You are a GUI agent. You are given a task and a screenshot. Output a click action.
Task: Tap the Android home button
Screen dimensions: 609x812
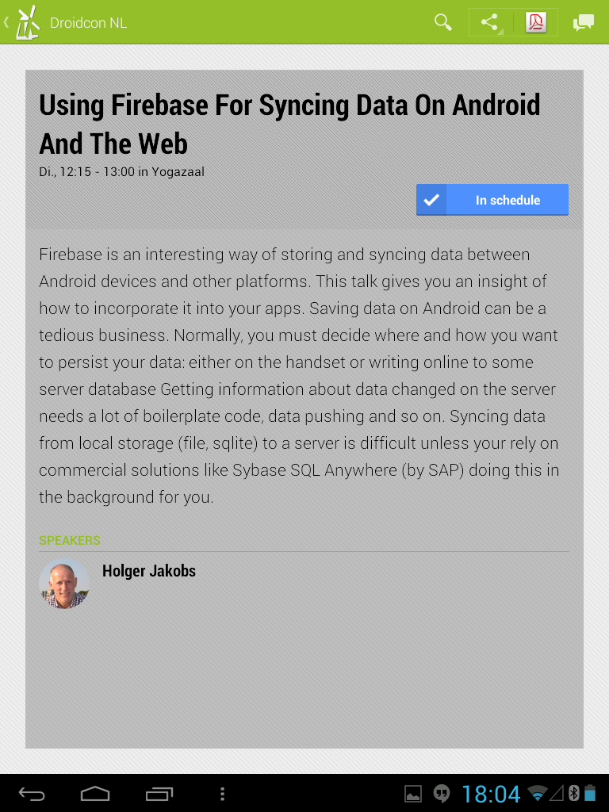pos(95,793)
